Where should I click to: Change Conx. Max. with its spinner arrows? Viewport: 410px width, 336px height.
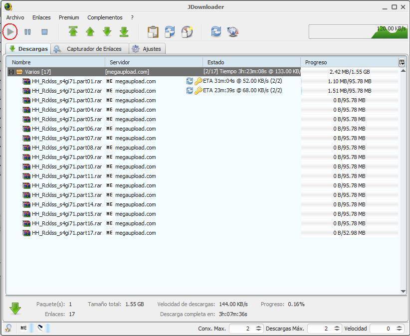coord(258,329)
